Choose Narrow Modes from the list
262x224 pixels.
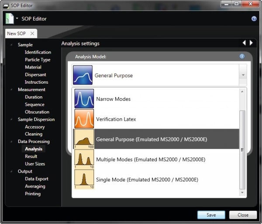[x=156, y=98]
